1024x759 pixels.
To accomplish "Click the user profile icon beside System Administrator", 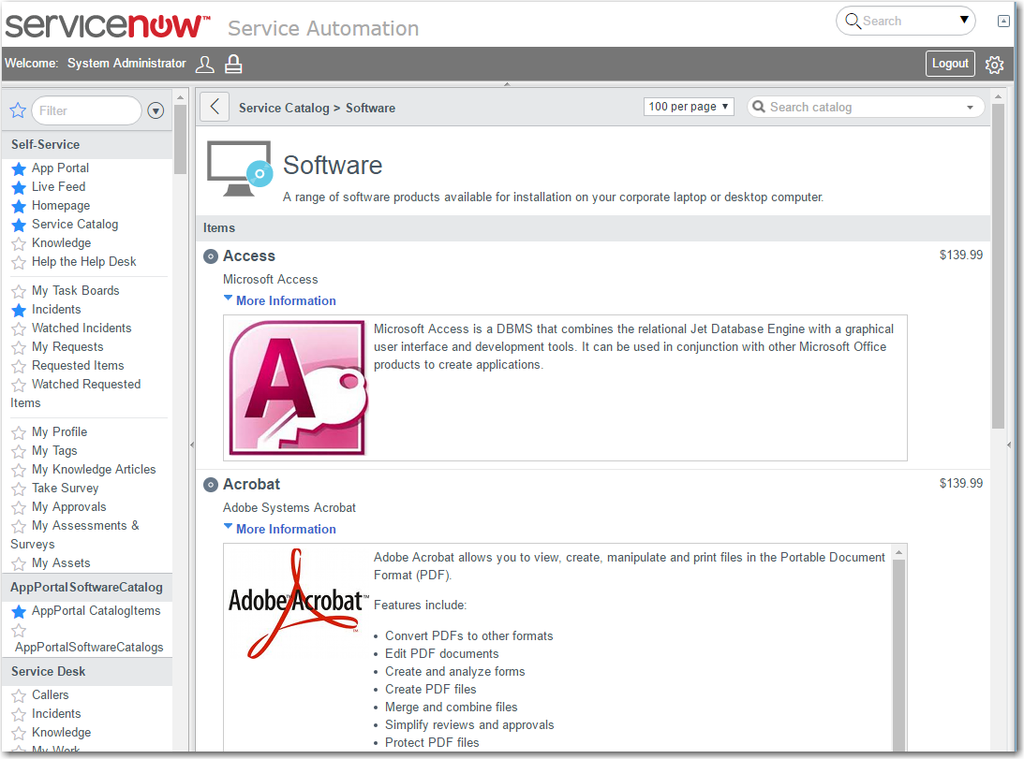I will (x=204, y=64).
